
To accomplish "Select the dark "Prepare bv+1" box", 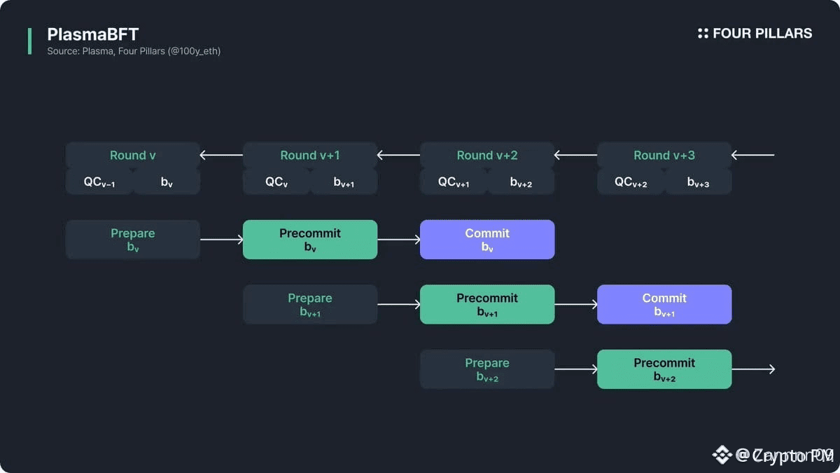I will [310, 304].
